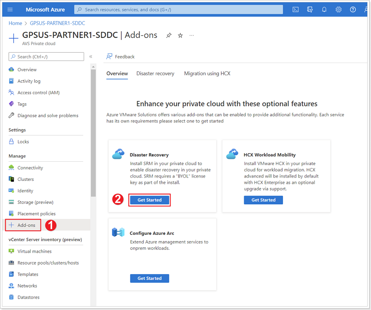Click the Diagnose and solve problems wrench icon
This screenshot has width=371, height=310.
pyautogui.click(x=11, y=115)
